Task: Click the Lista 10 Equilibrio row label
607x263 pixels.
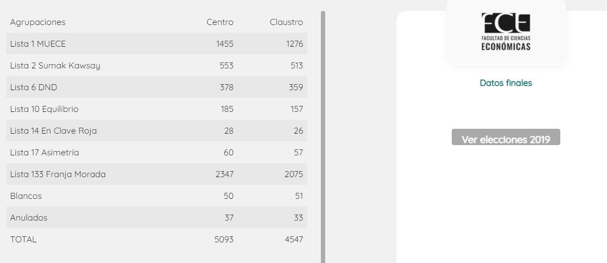Action: [x=44, y=109]
